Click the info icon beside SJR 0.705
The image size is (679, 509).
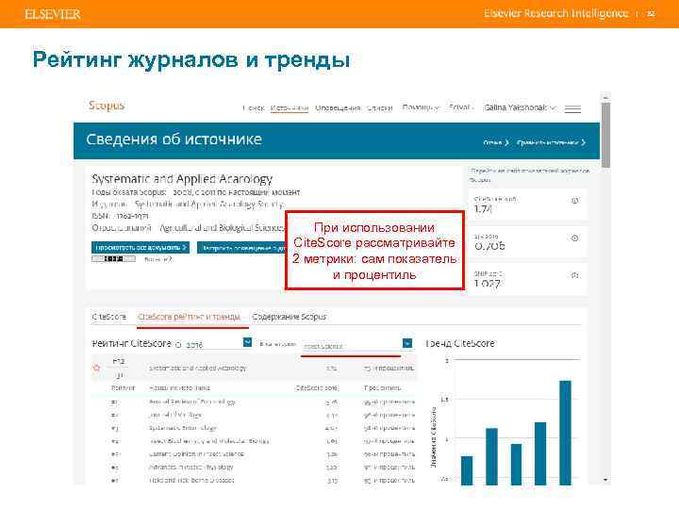click(574, 238)
